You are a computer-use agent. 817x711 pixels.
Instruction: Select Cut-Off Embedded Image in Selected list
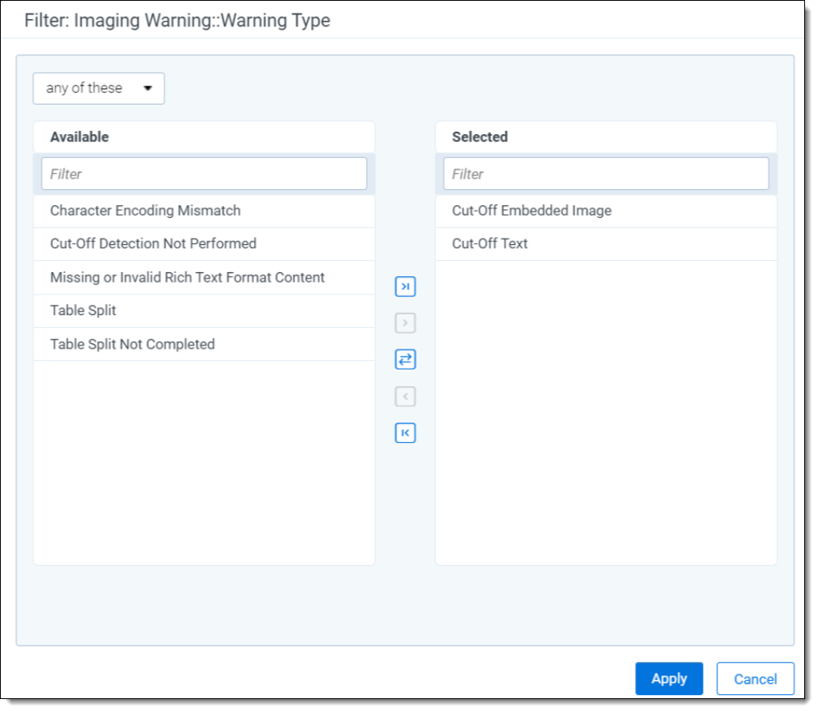point(531,211)
